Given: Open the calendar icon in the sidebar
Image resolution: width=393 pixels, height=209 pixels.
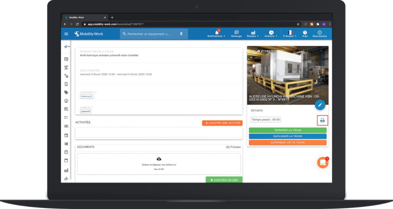Looking at the screenshot, I should coord(66,135).
